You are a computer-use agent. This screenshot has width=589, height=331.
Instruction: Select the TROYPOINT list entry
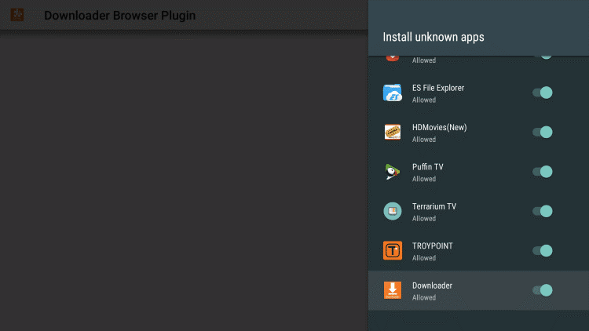pos(455,250)
